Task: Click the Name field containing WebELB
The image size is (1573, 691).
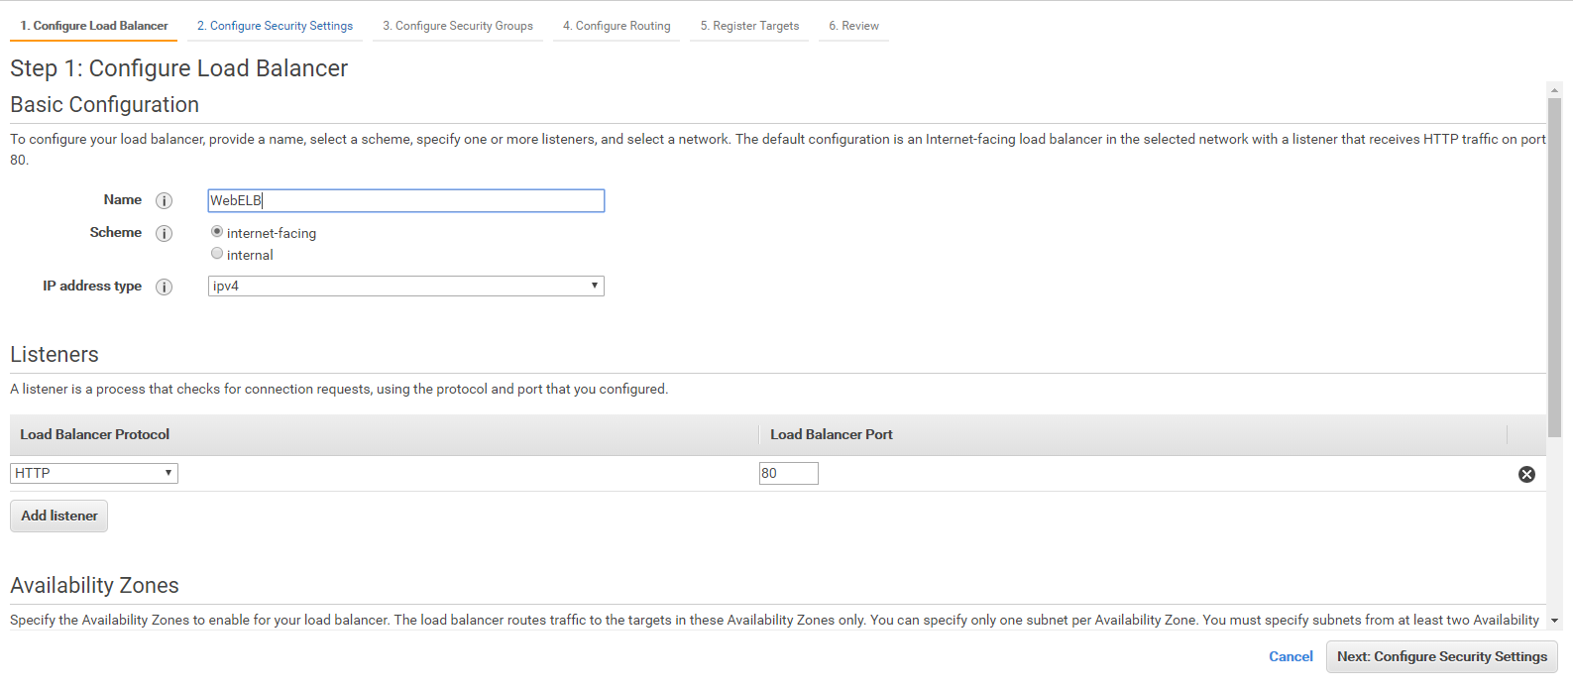Action: click(x=405, y=201)
